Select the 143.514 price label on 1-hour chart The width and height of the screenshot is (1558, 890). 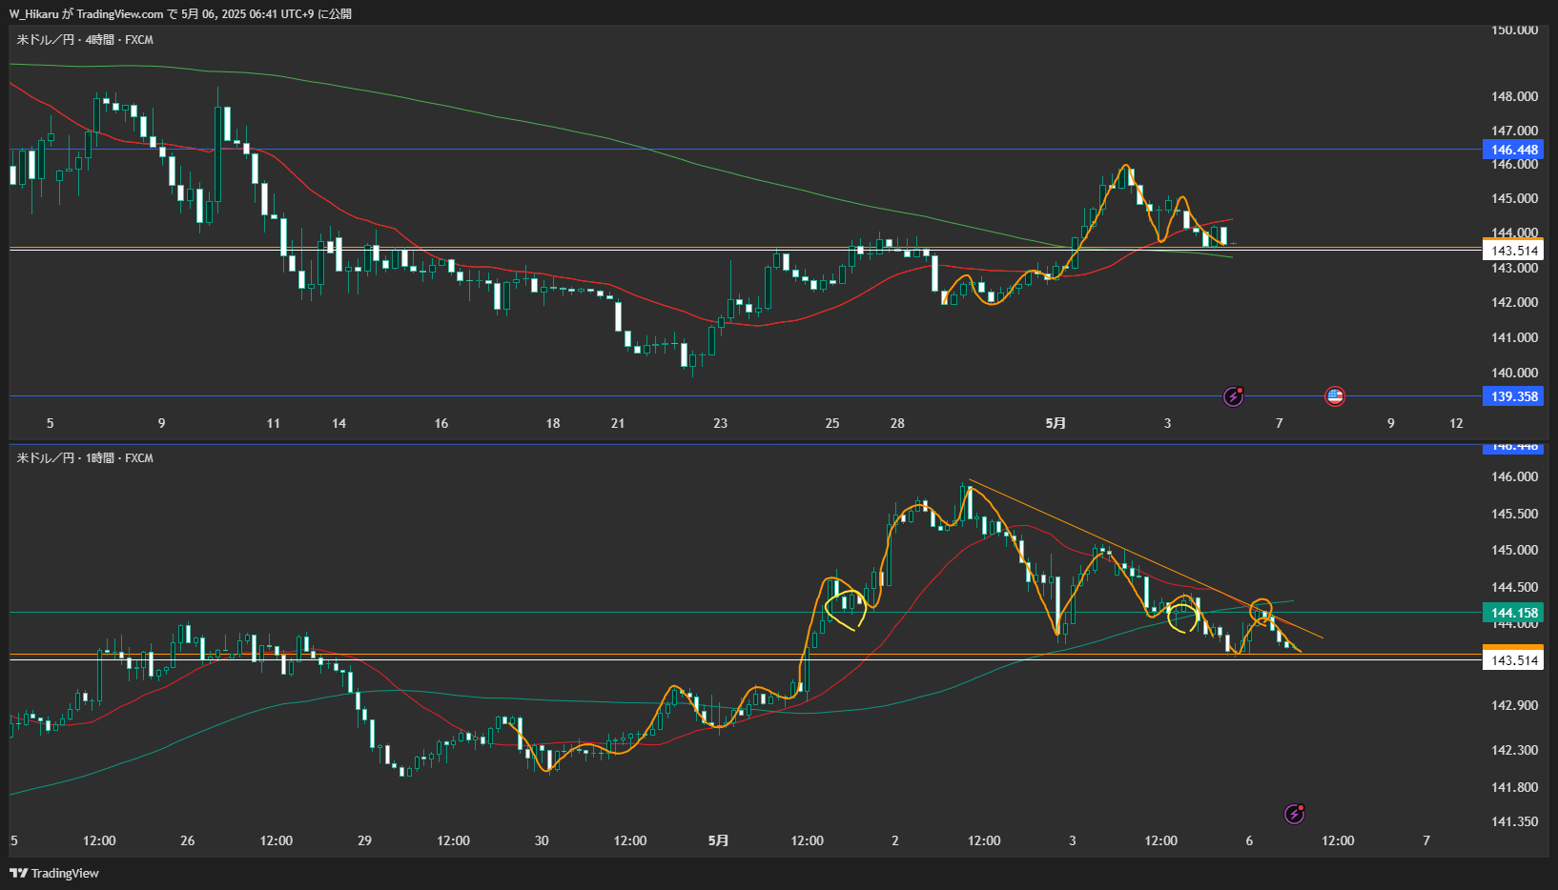pos(1513,660)
